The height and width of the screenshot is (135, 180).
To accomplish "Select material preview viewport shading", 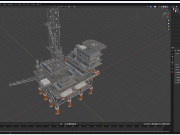I will [x=165, y=7].
